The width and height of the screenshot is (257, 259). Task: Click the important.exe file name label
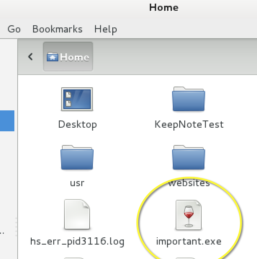(189, 241)
